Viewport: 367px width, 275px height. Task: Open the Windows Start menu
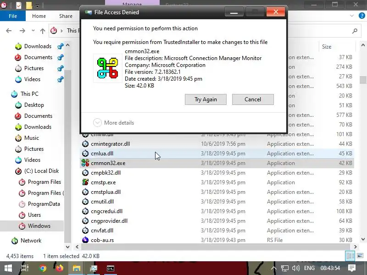8,268
